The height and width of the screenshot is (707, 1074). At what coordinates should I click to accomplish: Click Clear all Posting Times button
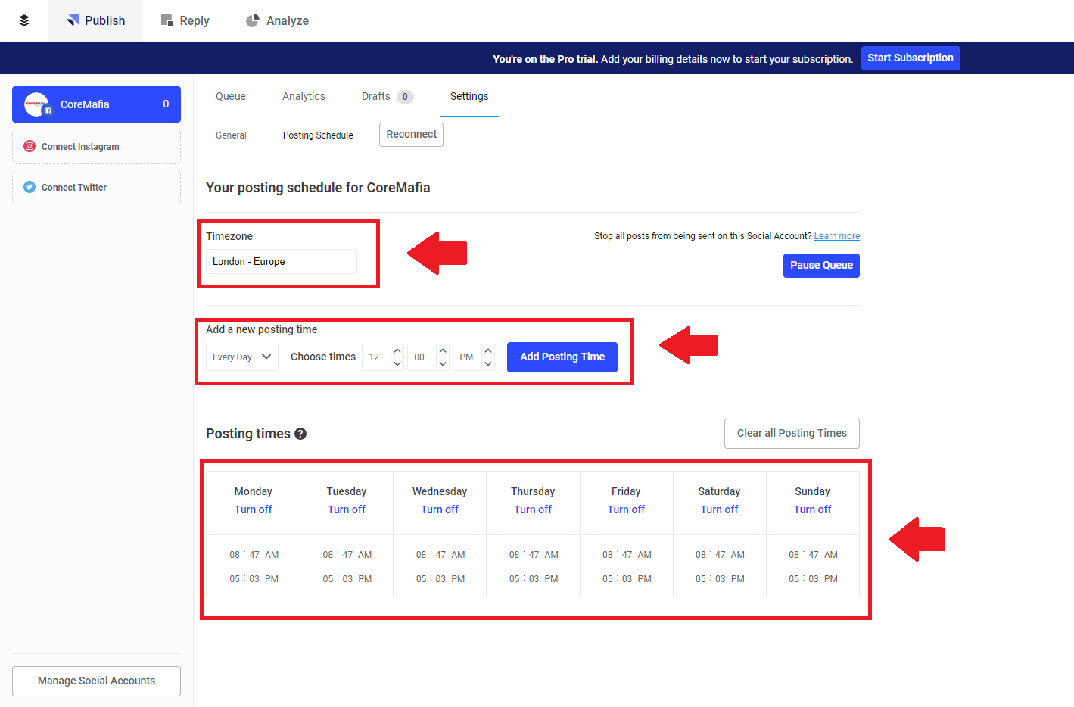(x=792, y=433)
